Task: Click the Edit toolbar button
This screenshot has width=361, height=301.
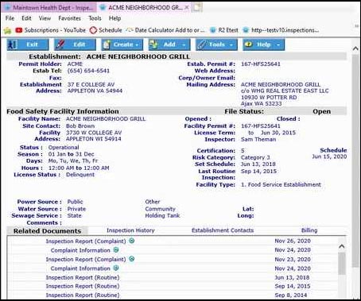Action: tap(75, 44)
